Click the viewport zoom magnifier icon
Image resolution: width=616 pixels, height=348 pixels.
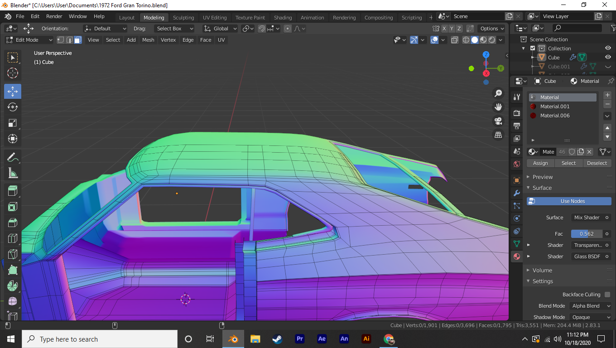[x=498, y=93]
